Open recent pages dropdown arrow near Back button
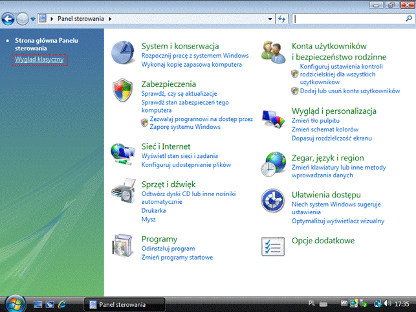416x312 pixels. 33,19
